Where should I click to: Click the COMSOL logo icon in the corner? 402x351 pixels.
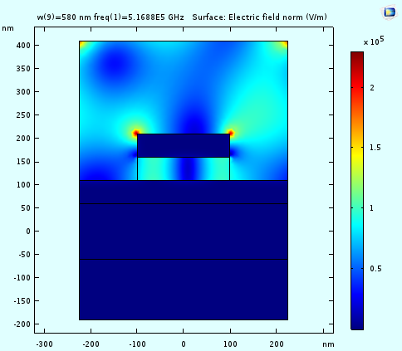point(390,12)
